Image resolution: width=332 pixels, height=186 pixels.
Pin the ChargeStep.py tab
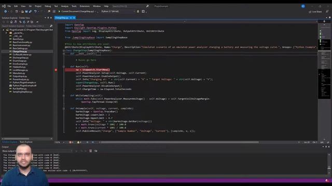coord(71,18)
